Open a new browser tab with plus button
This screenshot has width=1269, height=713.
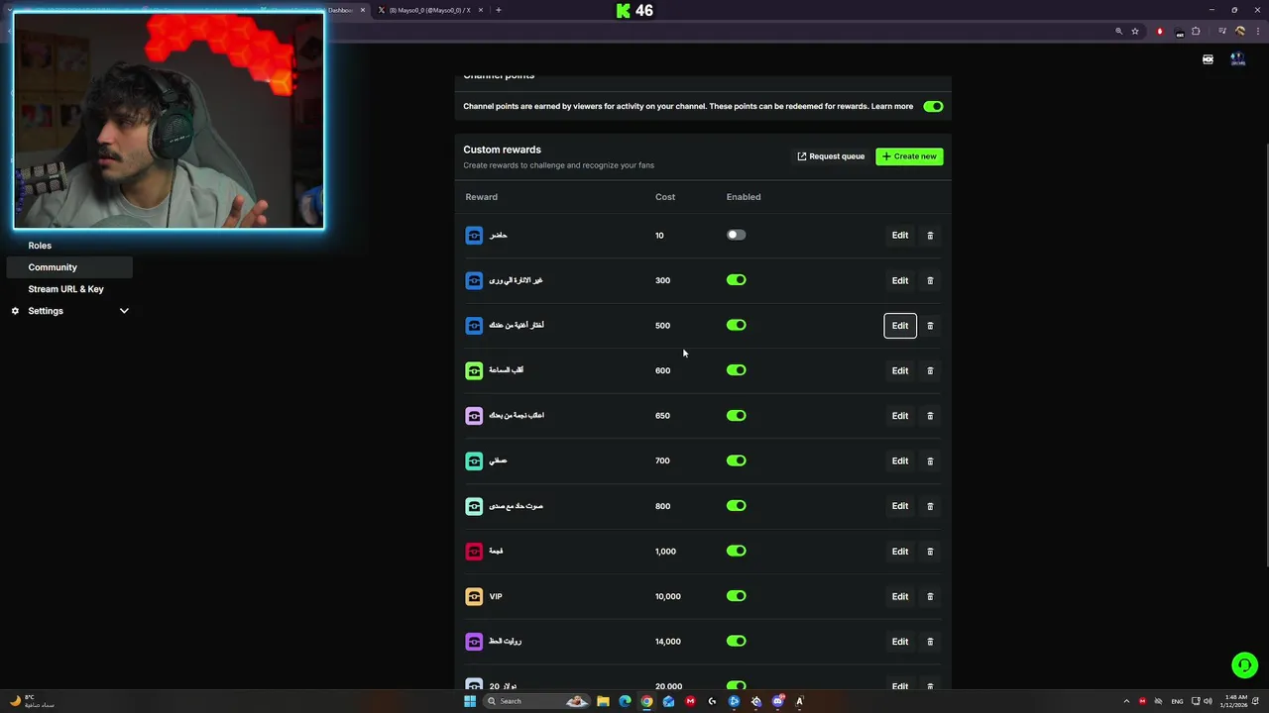499,10
